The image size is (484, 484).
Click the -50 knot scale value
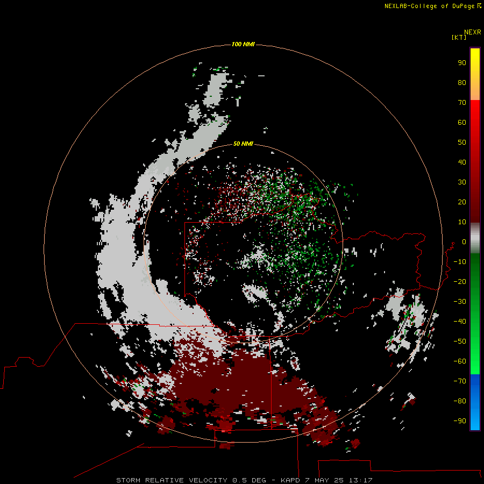coord(460,341)
